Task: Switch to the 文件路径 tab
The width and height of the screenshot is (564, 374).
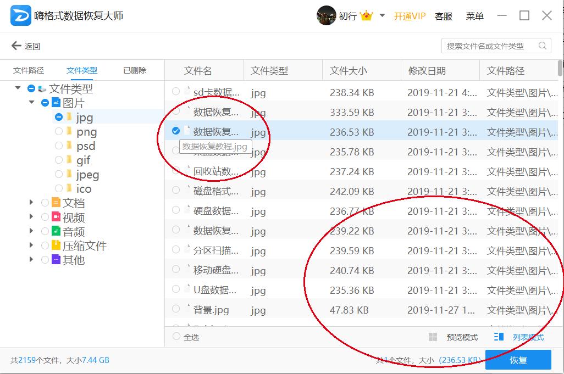Action: coord(28,70)
